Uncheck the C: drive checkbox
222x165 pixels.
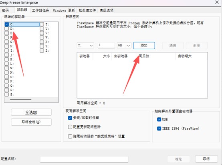[x=7, y=24]
